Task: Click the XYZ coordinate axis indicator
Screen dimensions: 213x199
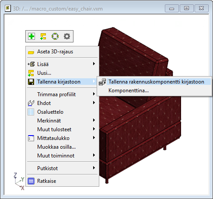Action: tap(19, 182)
